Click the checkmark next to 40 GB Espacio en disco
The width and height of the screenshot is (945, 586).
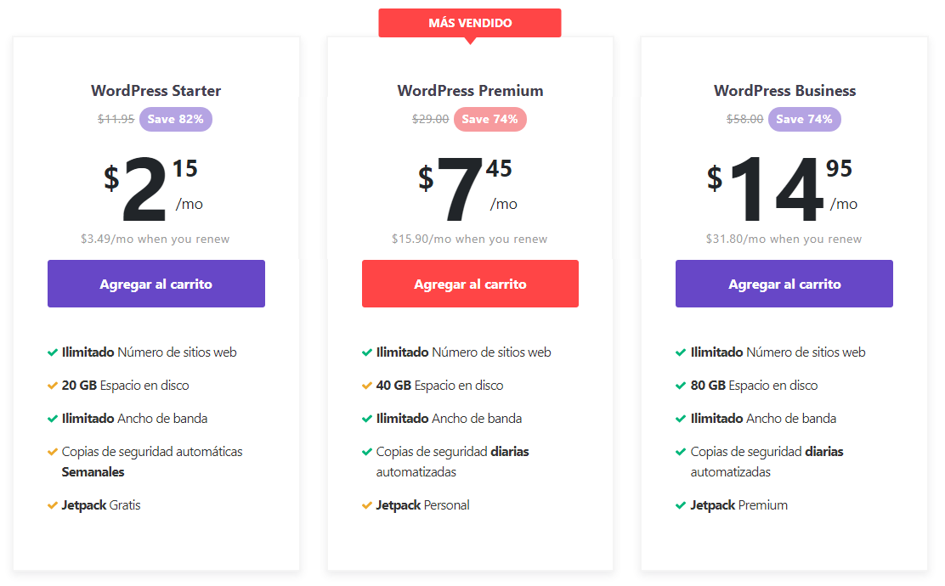click(x=365, y=385)
